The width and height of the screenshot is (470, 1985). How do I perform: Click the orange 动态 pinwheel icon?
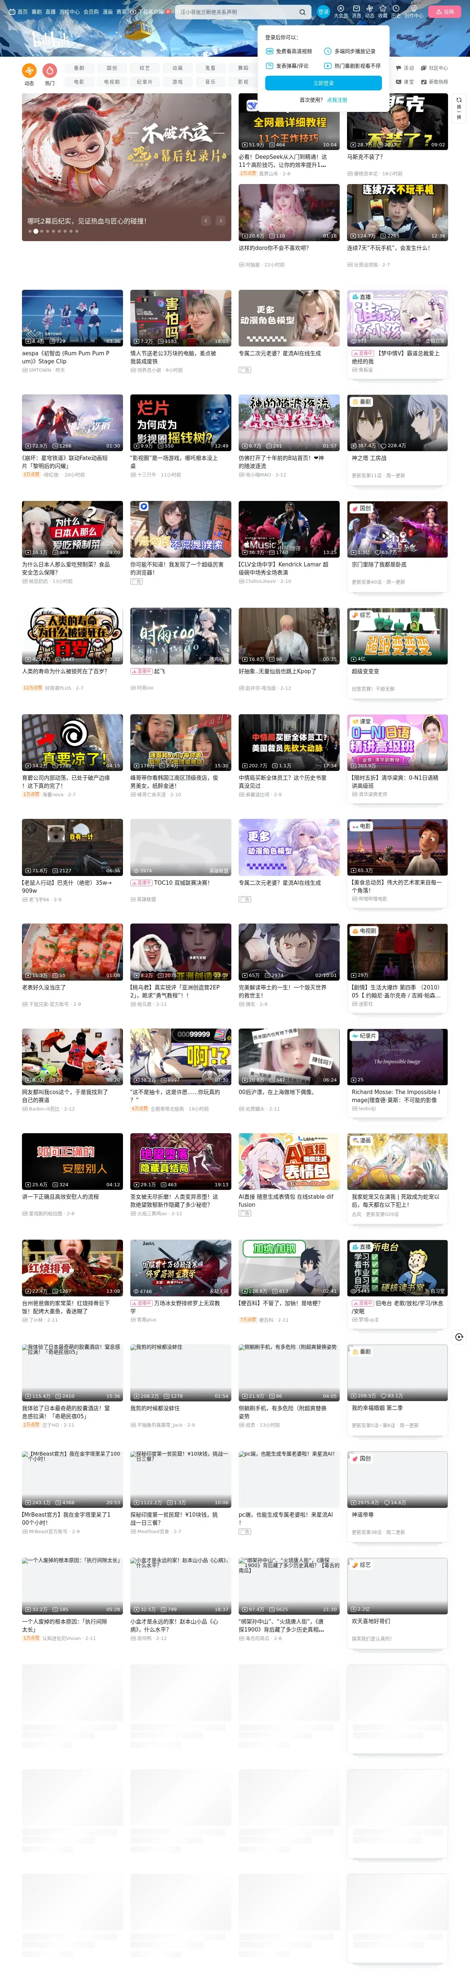29,70
